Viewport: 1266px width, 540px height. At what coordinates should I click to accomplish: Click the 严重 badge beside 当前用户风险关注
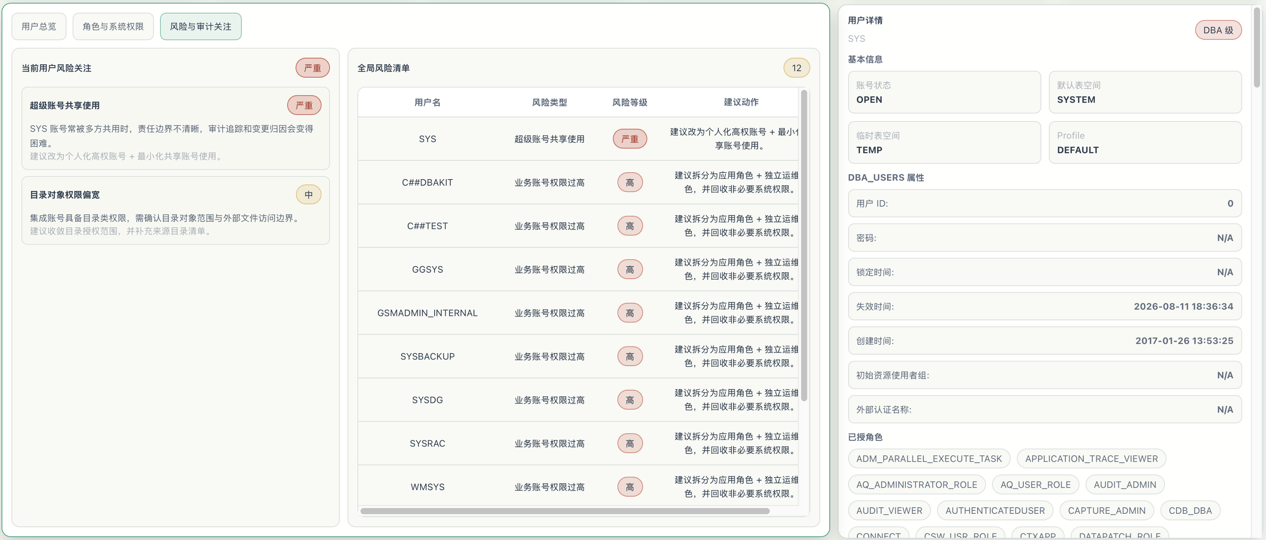[313, 68]
